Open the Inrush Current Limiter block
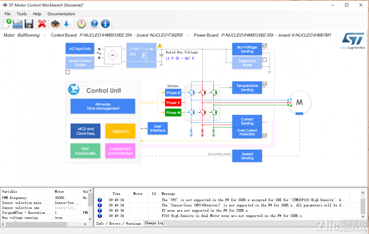Viewport: 369px width, 234px height. 80,63
